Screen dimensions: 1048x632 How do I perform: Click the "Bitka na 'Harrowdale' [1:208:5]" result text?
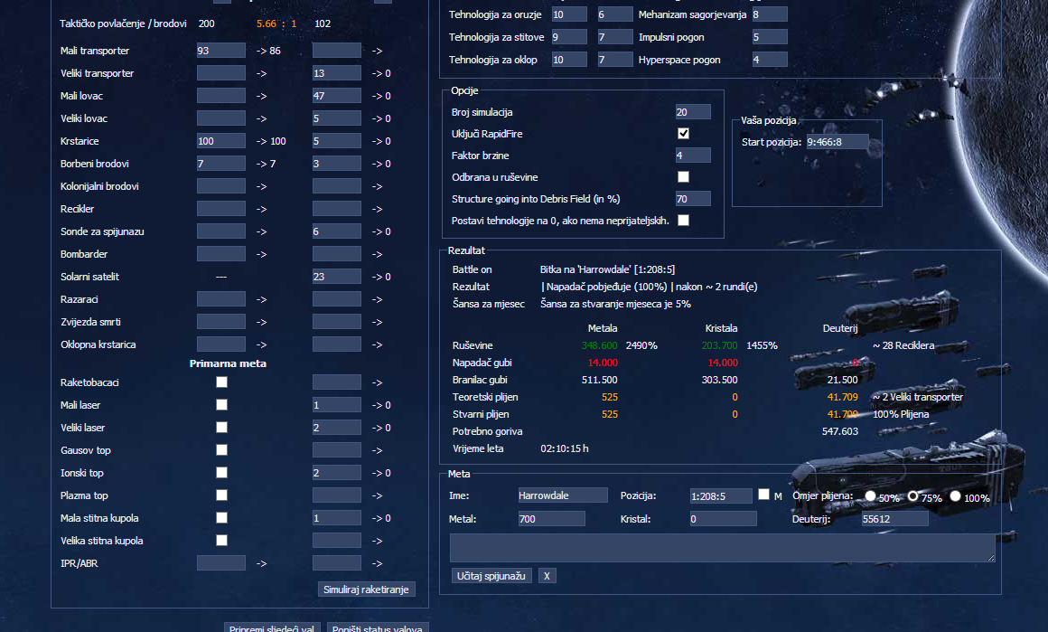607,269
